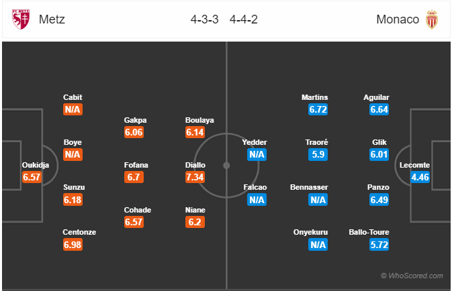This screenshot has height=291, width=452.
Task: Select the 4-4-2 formation label
Action: (x=244, y=19)
